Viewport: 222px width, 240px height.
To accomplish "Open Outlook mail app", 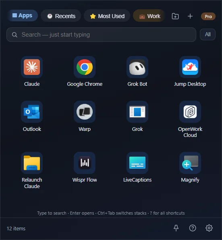I will (32, 112).
